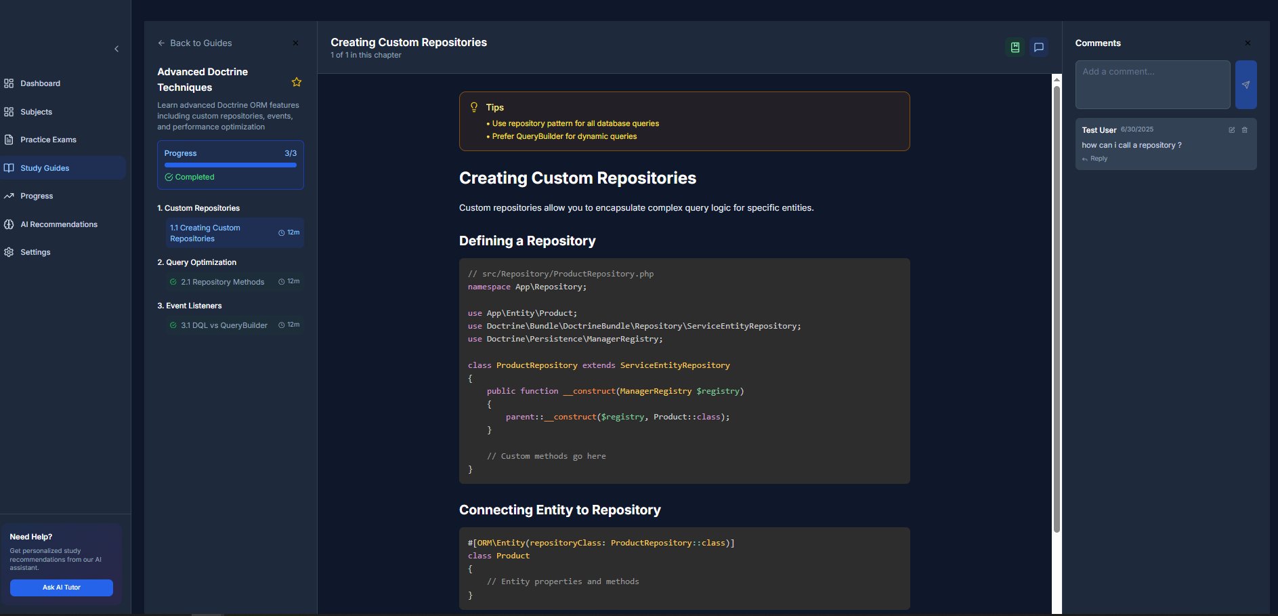This screenshot has width=1278, height=616.
Task: Click the green check beside Repository Methods
Action: [x=173, y=282]
